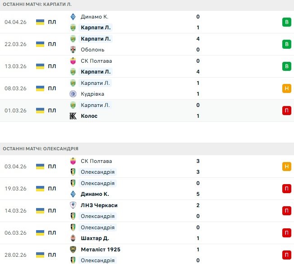Click the Колос team name
The width and height of the screenshot is (294, 264).
pos(89,116)
